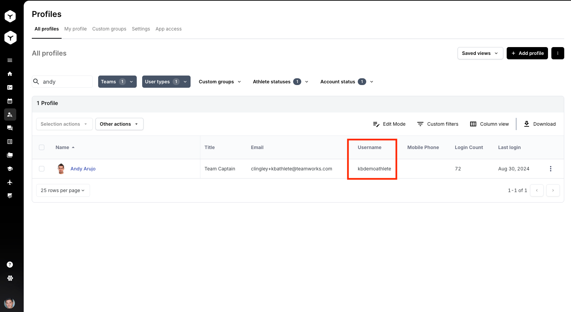Screen dimensions: 571x312
Task: Open the Files folder icon in the sidebar
Action: pyautogui.click(x=10, y=155)
